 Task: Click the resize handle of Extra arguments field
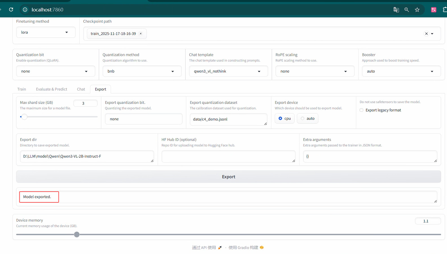click(x=435, y=161)
